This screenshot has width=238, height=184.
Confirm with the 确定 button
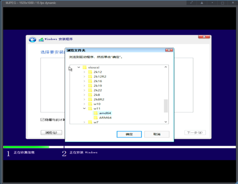(129, 134)
